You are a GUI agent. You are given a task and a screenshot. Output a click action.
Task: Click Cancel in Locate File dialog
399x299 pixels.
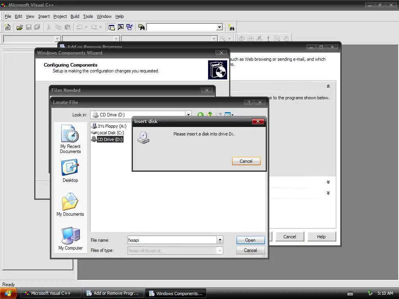[251, 250]
